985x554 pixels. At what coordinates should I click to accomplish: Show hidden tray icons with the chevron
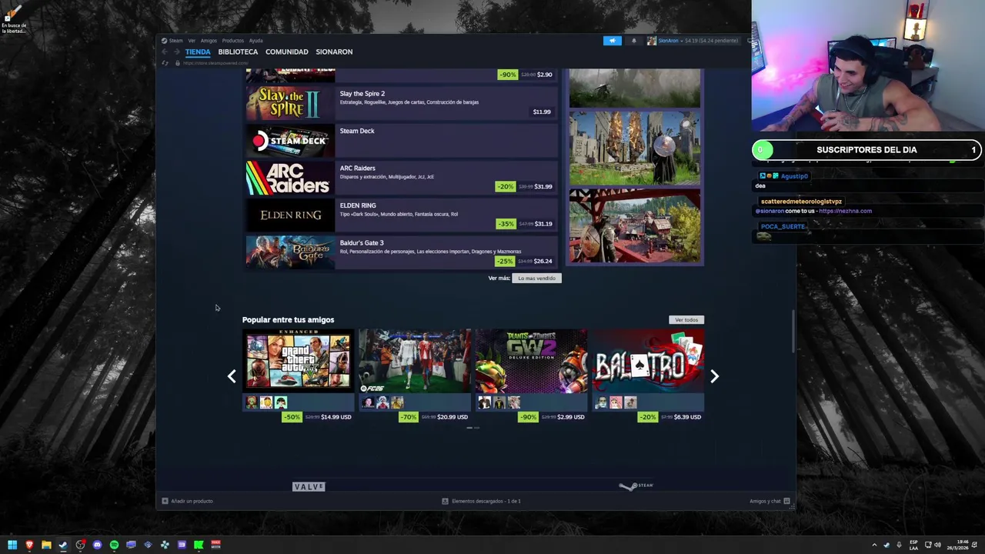tap(874, 545)
